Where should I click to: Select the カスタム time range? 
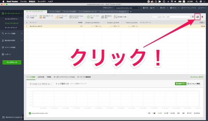[x=197, y=113]
